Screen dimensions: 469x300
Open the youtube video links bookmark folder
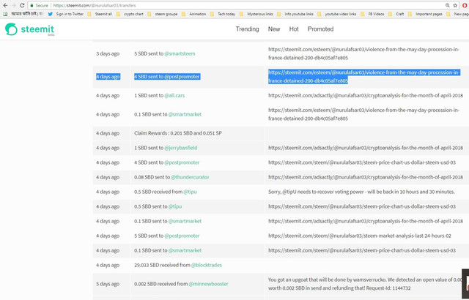(337, 14)
